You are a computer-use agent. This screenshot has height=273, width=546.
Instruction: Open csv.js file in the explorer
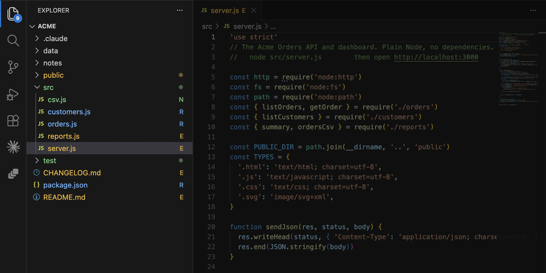[x=110, y=100]
